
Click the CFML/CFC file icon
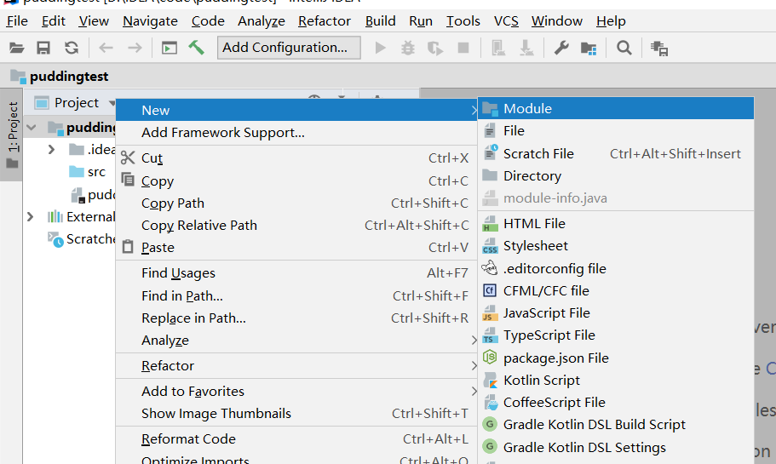click(x=490, y=290)
